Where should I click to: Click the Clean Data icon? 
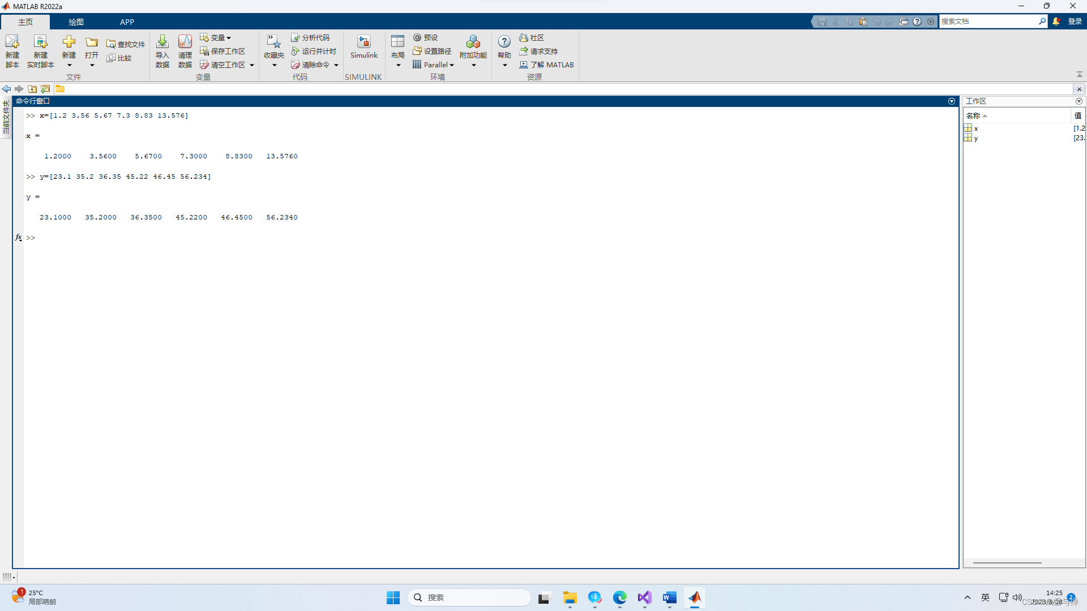(185, 42)
